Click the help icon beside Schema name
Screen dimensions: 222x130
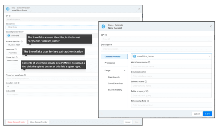146,82
